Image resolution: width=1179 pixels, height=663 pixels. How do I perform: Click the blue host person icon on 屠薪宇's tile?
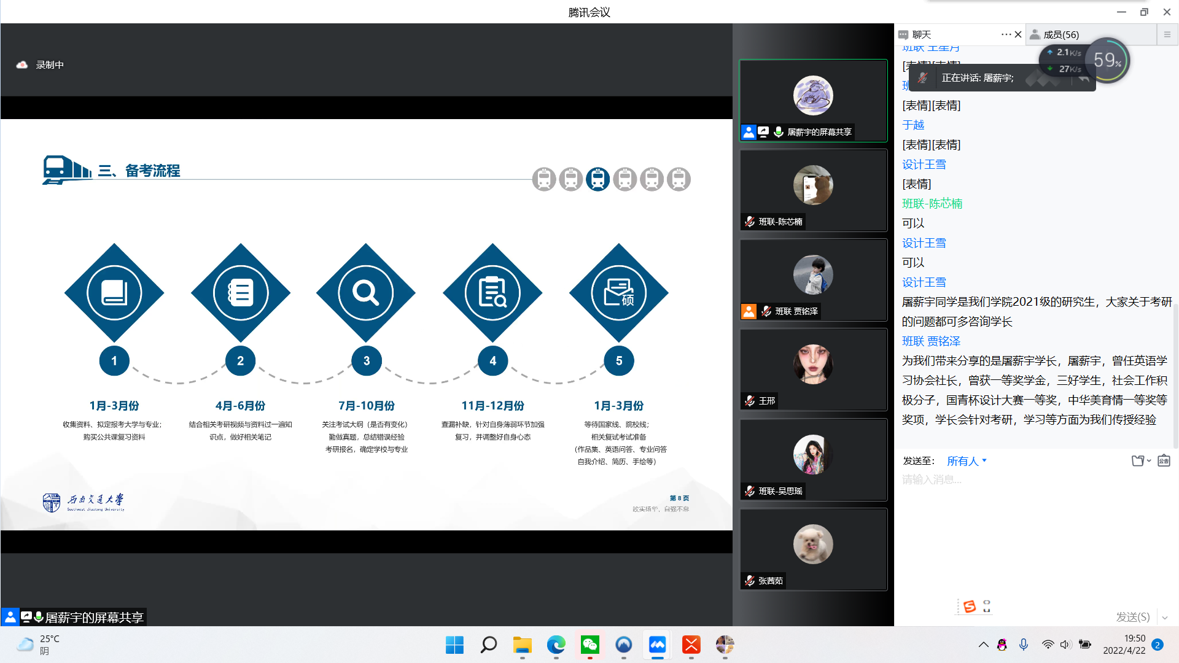tap(749, 132)
